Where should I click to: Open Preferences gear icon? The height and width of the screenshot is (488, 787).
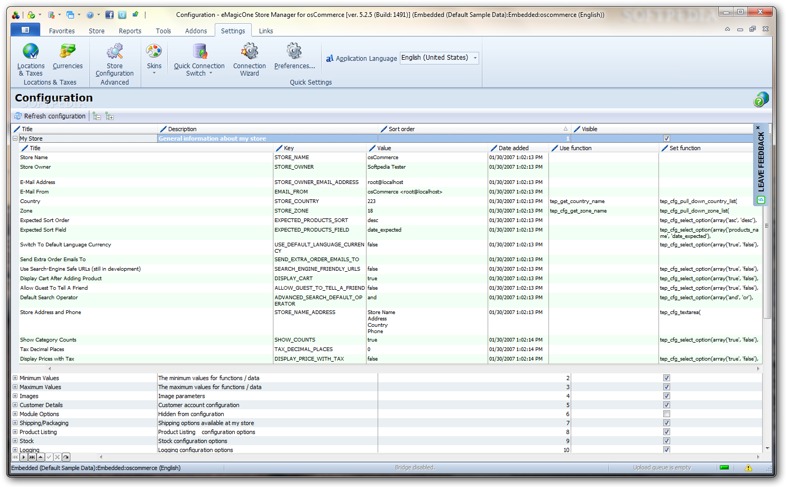(x=294, y=51)
